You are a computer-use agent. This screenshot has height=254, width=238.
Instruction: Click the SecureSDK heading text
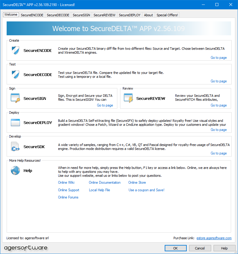pyautogui.click(x=34, y=147)
